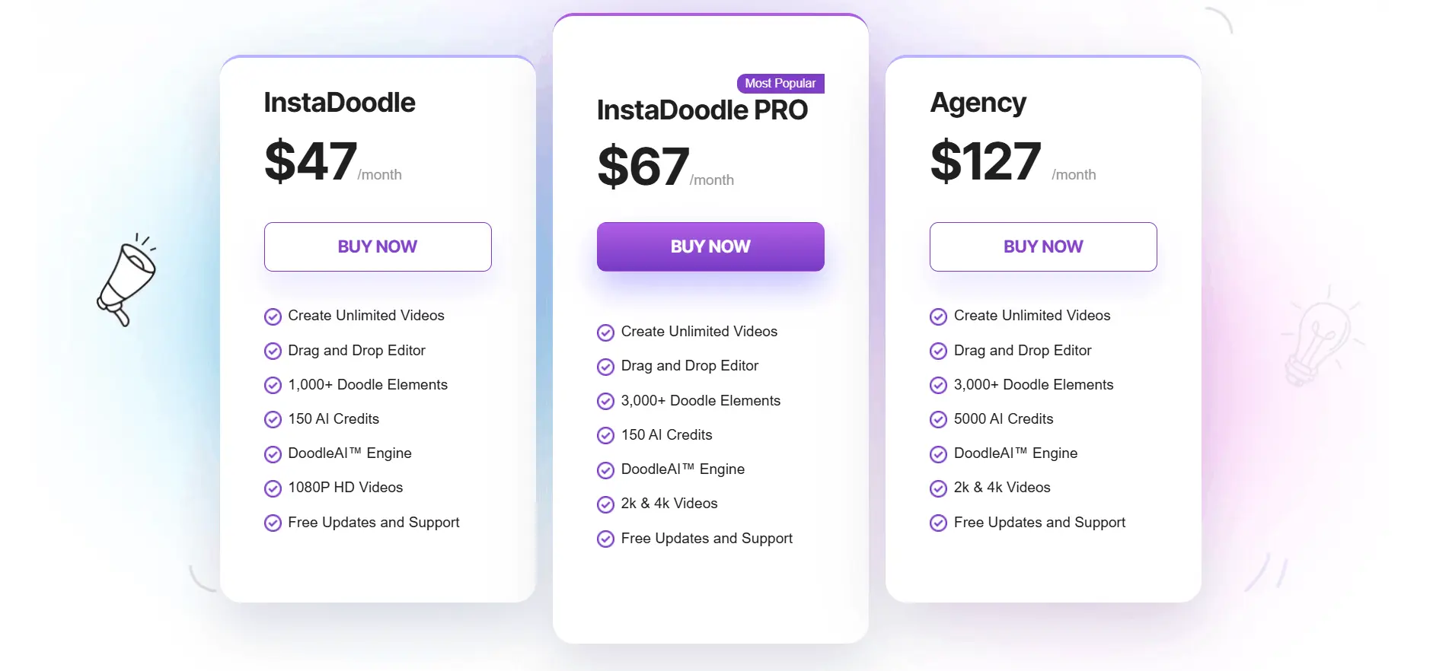Click the checkmark icon beside 5000 AI Credits on Agency
The width and height of the screenshot is (1433, 671).
[938, 419]
